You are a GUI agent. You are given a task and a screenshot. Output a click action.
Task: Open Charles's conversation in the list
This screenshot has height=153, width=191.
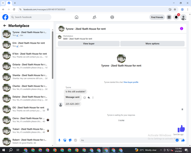[x=26, y=88]
